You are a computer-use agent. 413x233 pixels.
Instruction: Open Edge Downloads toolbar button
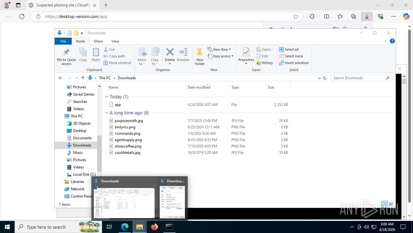pos(367,16)
